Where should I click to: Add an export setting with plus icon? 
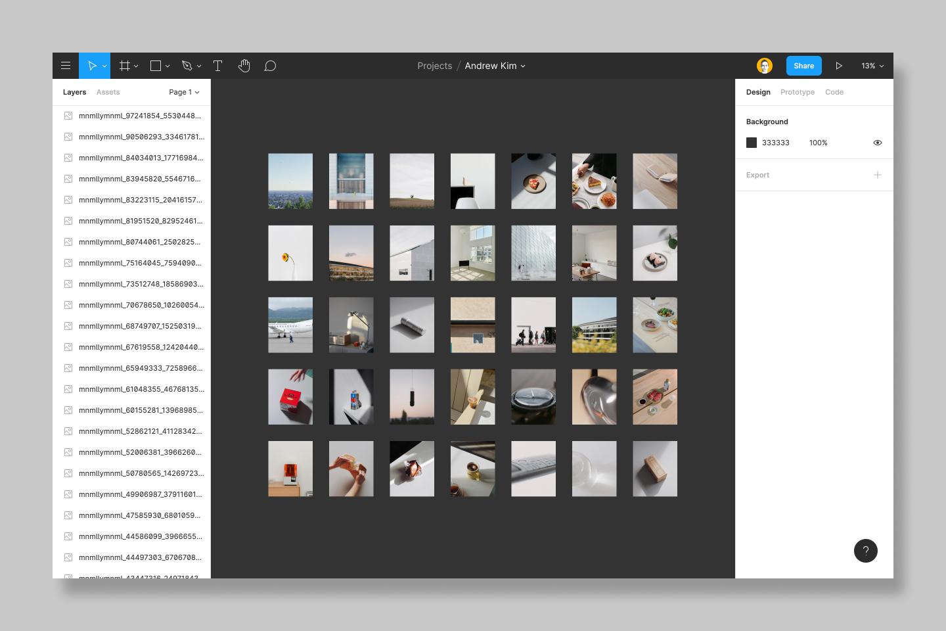[877, 175]
